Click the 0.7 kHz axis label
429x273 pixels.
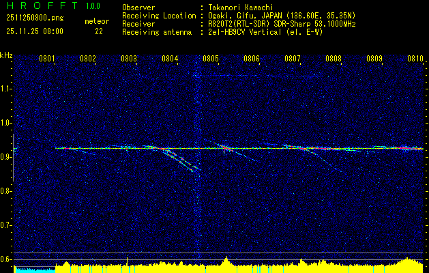click(x=5, y=225)
